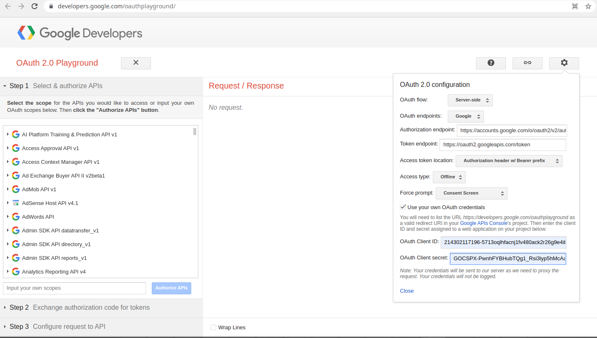Click the Authorize APIs button
Image resolution: width=597 pixels, height=338 pixels.
point(171,288)
